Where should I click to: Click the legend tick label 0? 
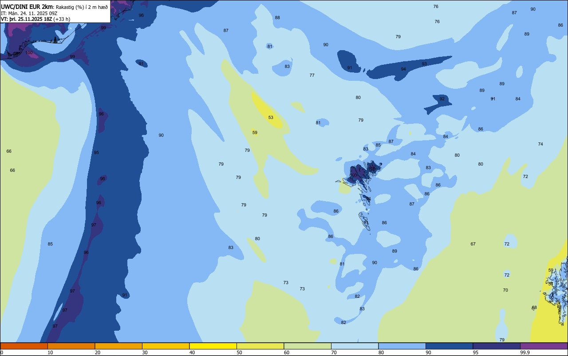click(x=2, y=352)
